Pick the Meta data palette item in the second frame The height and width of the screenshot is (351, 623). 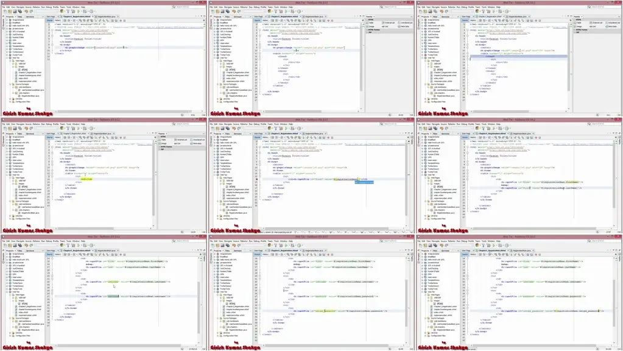(x=404, y=26)
